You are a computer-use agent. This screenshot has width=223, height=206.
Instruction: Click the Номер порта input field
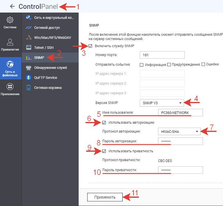click(162, 55)
